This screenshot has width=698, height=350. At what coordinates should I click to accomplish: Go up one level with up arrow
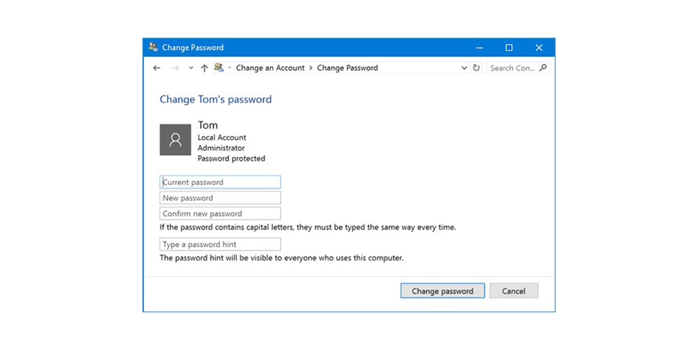coord(204,68)
